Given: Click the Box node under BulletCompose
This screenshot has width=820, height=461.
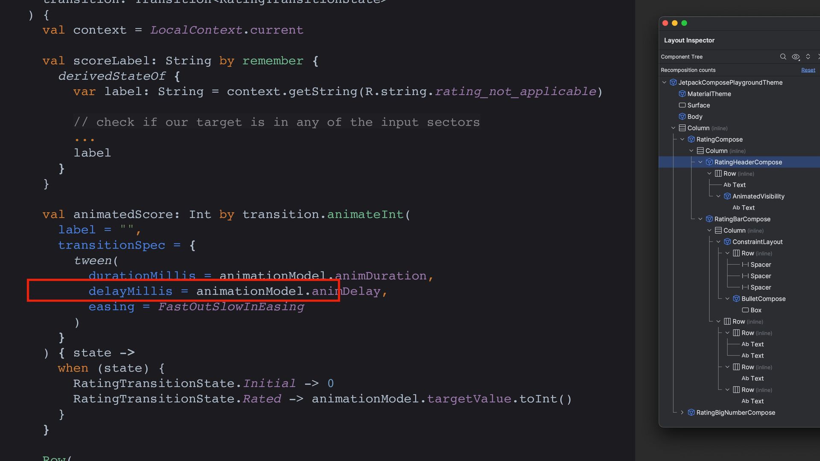Looking at the screenshot, I should 756,310.
